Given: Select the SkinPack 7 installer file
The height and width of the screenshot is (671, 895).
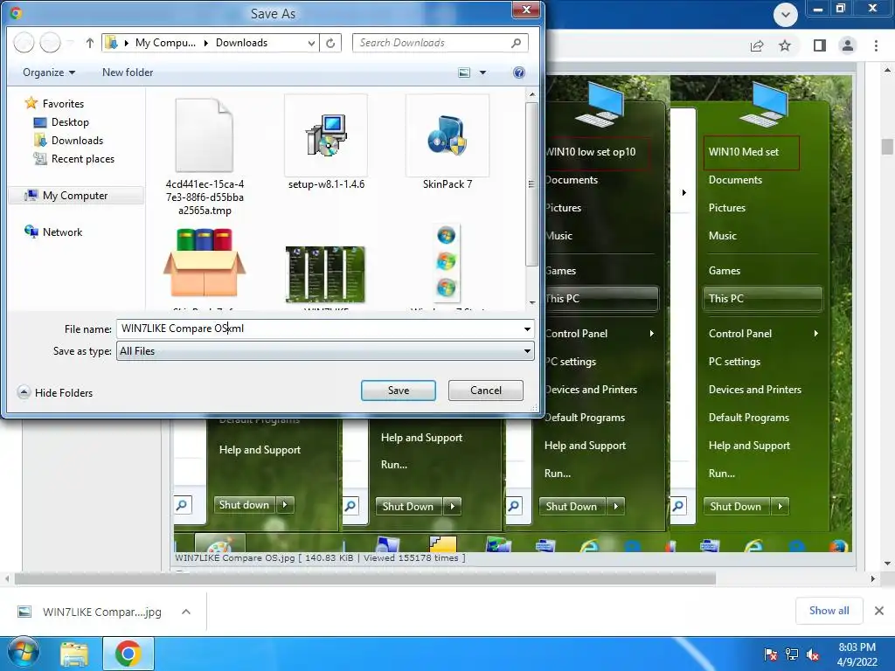Looking at the screenshot, I should click(447, 135).
